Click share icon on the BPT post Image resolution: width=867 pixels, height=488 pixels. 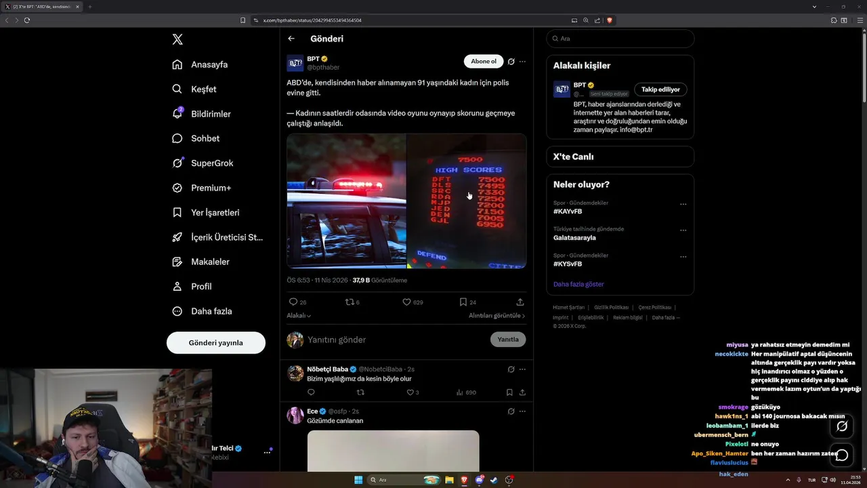pos(520,302)
